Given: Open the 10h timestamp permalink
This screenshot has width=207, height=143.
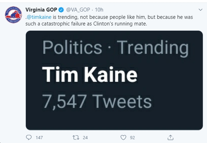Looking at the screenshot, I should (99, 10).
